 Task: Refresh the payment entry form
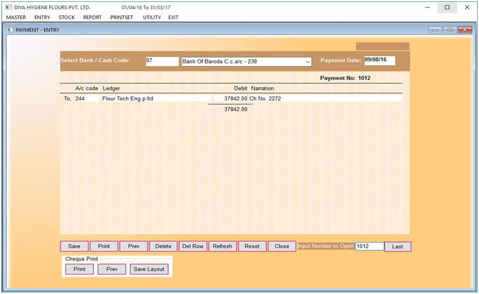(x=222, y=246)
